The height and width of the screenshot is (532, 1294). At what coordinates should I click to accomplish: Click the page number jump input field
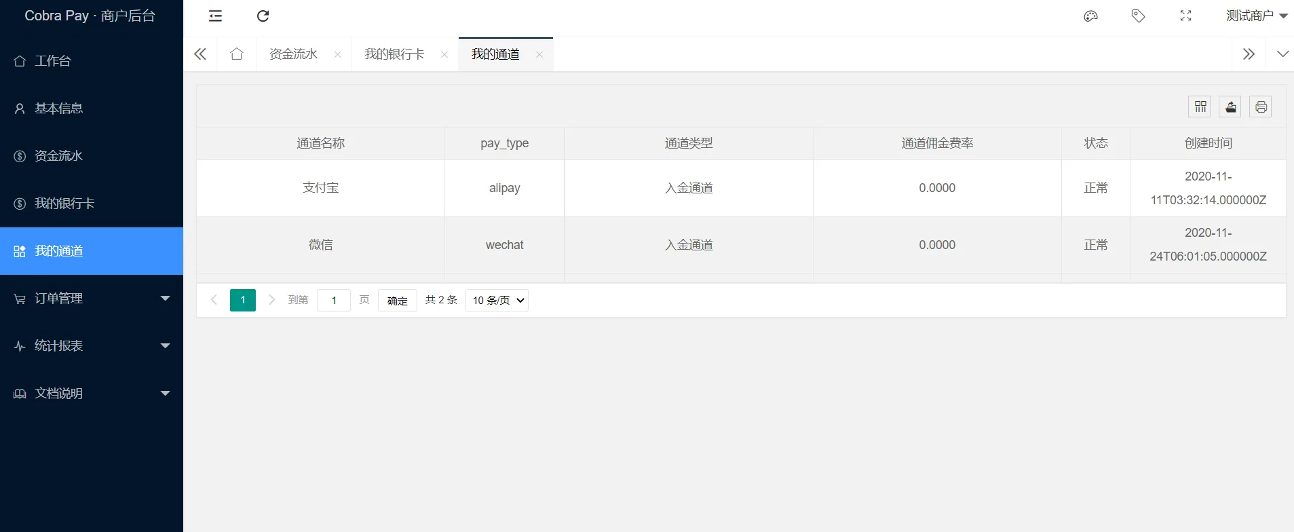(334, 300)
